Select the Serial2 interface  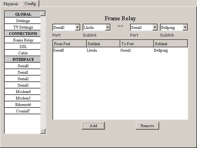(23, 79)
